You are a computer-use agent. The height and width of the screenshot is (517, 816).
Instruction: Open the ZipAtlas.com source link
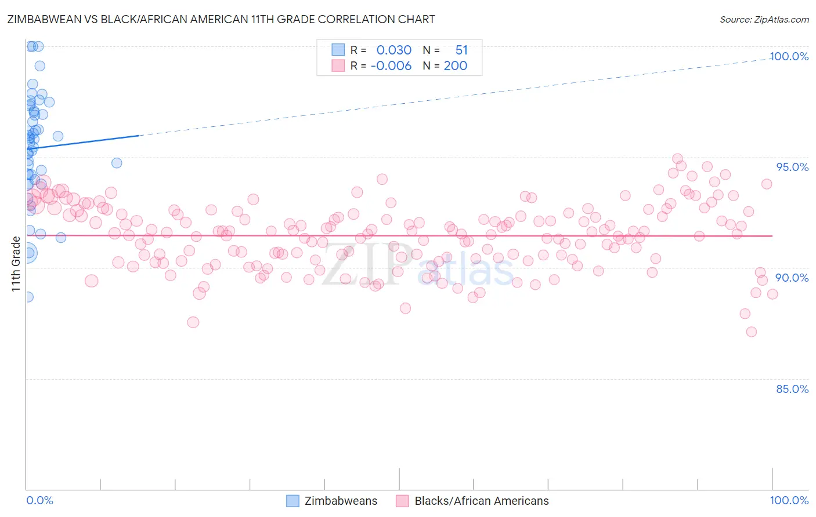click(764, 19)
